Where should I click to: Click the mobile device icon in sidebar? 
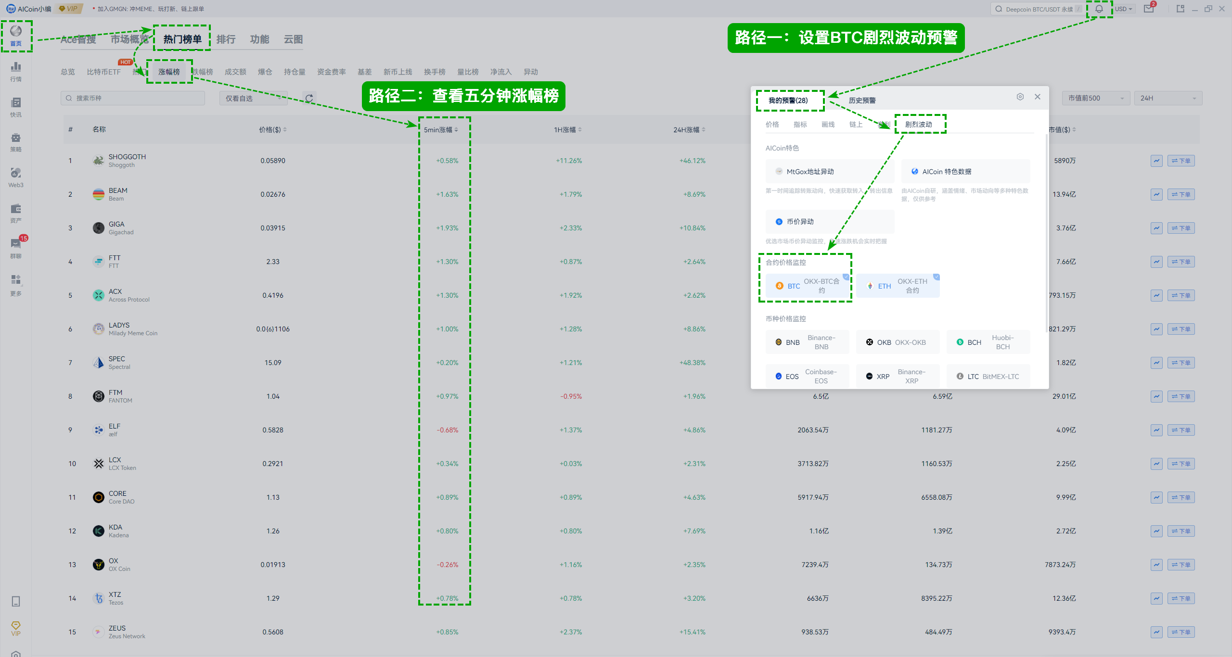(16, 601)
